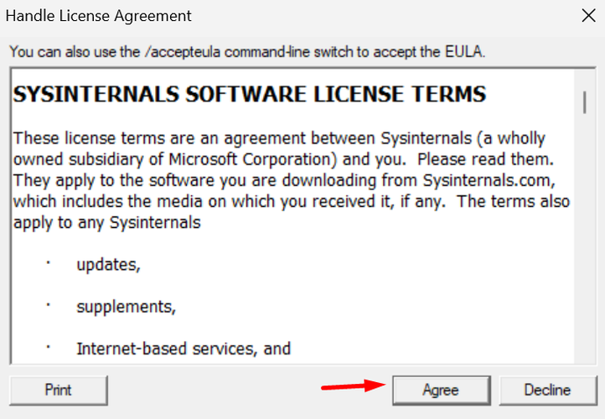The width and height of the screenshot is (605, 419).
Task: Click the bullet dot before "supplements,"
Action: (x=49, y=305)
